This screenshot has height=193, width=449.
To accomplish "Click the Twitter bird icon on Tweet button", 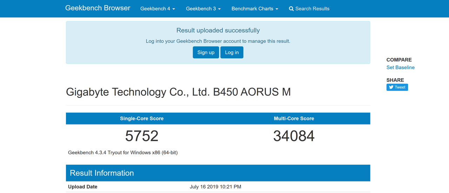I will pos(391,87).
